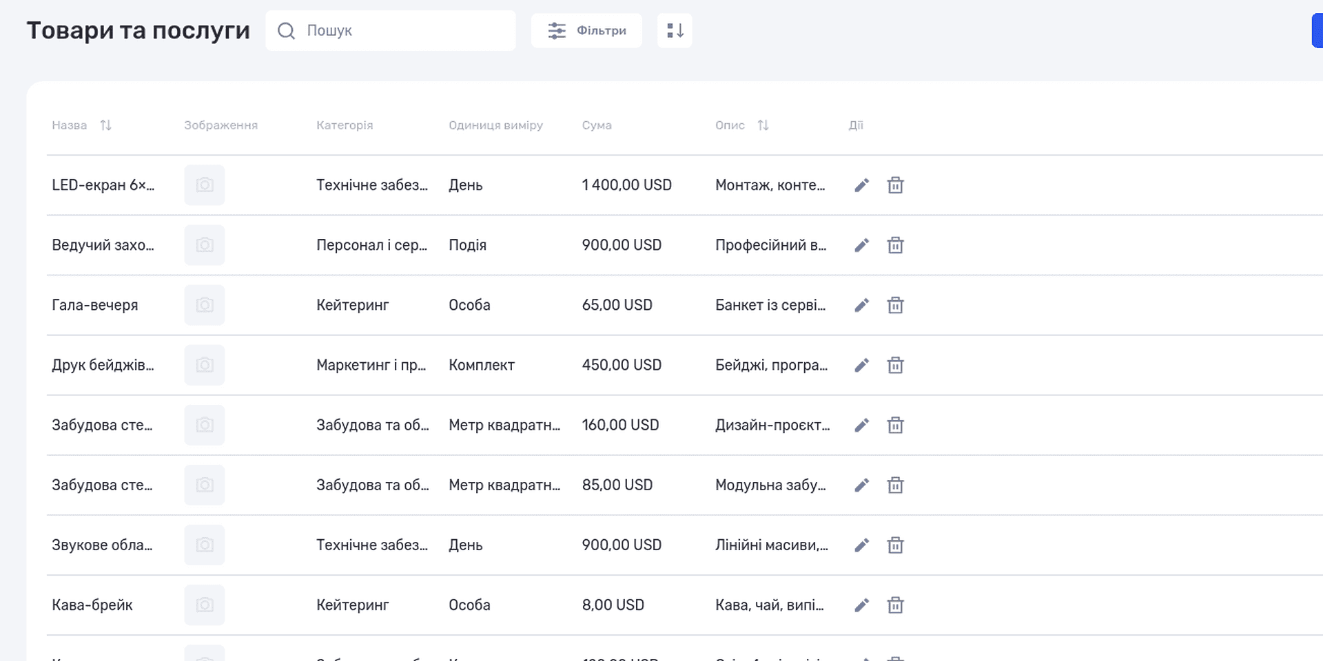Select the Лінійні масиви description cell
This screenshot has width=1323, height=661.
[x=772, y=545]
